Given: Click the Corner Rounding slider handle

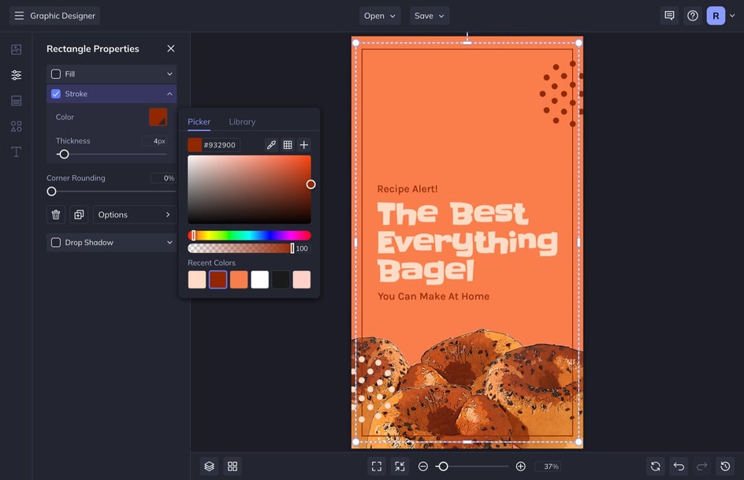Looking at the screenshot, I should tap(51, 192).
